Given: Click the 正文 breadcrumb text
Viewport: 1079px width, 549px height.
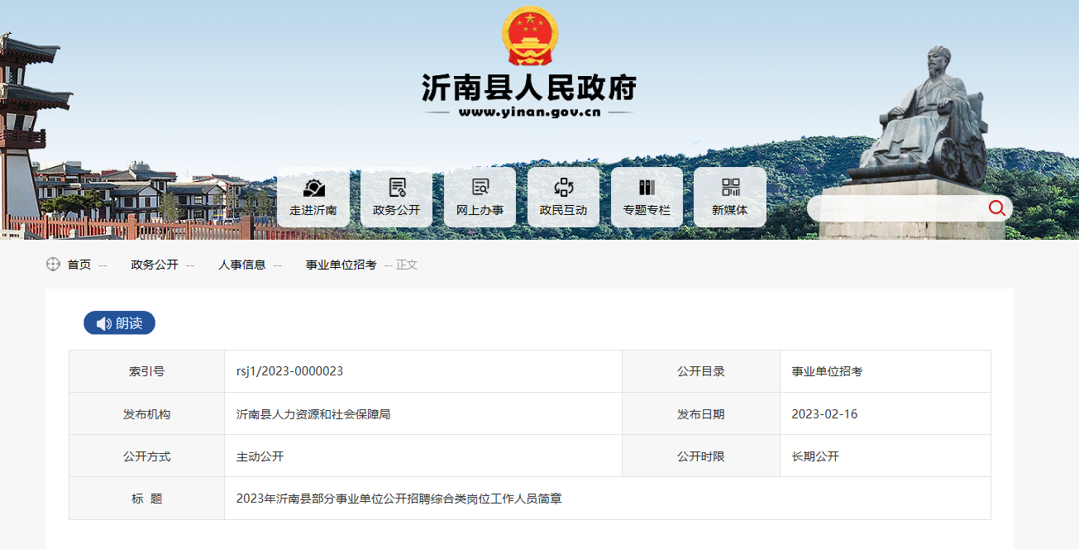Looking at the screenshot, I should (407, 265).
